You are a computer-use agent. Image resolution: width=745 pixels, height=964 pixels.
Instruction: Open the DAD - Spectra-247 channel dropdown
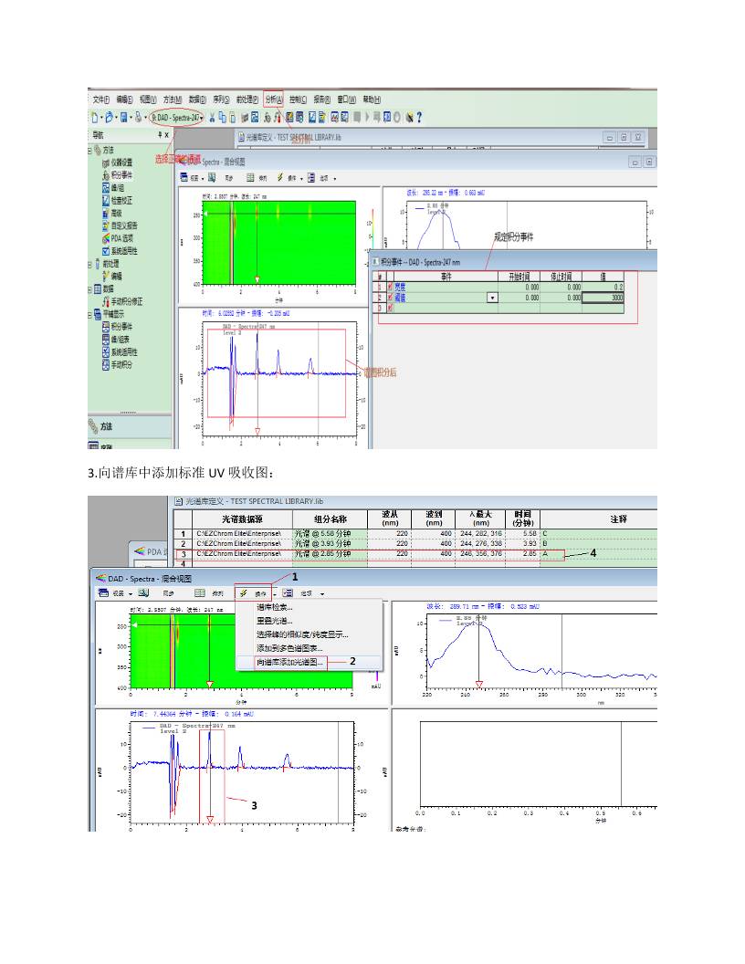pos(177,117)
